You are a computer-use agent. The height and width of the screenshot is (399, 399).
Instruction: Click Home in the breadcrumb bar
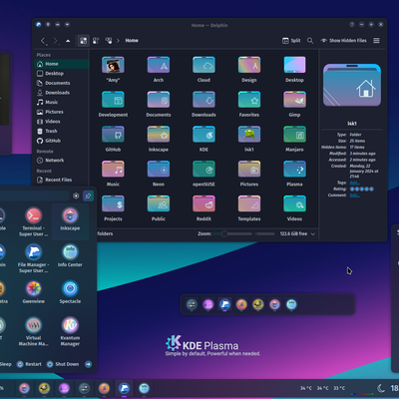132,41
